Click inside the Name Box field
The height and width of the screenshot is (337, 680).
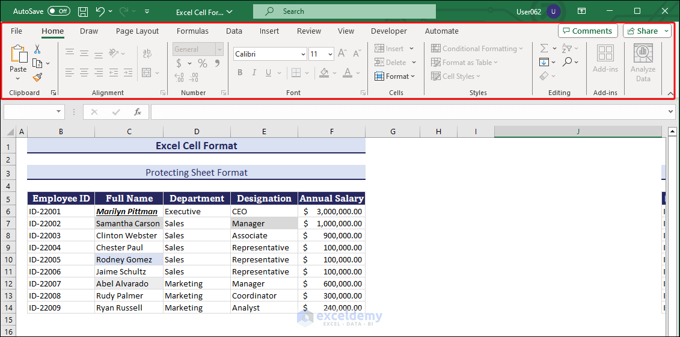(29, 112)
